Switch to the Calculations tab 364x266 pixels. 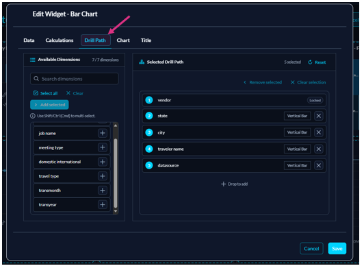pyautogui.click(x=60, y=40)
